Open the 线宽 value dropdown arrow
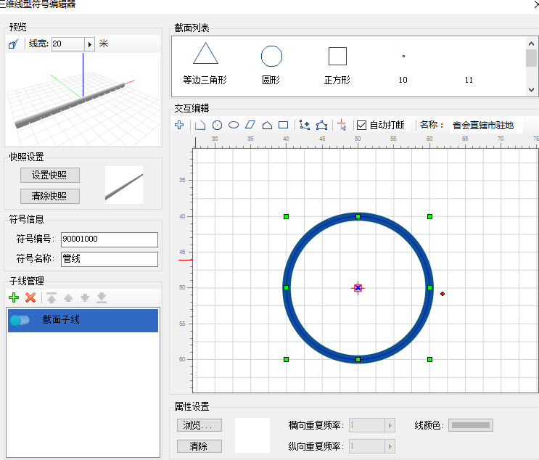 coord(89,44)
